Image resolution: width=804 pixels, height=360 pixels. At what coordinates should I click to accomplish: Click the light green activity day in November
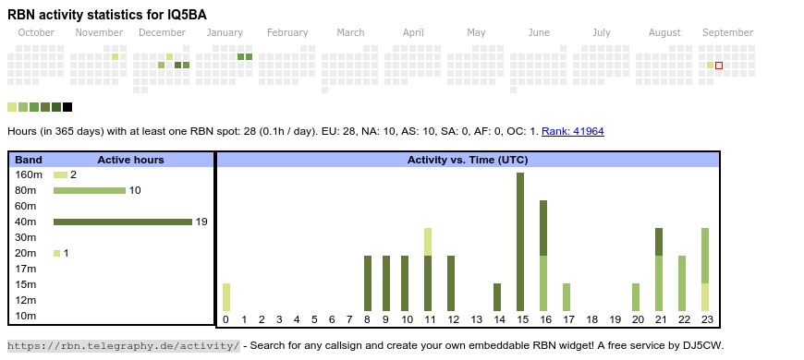point(115,57)
